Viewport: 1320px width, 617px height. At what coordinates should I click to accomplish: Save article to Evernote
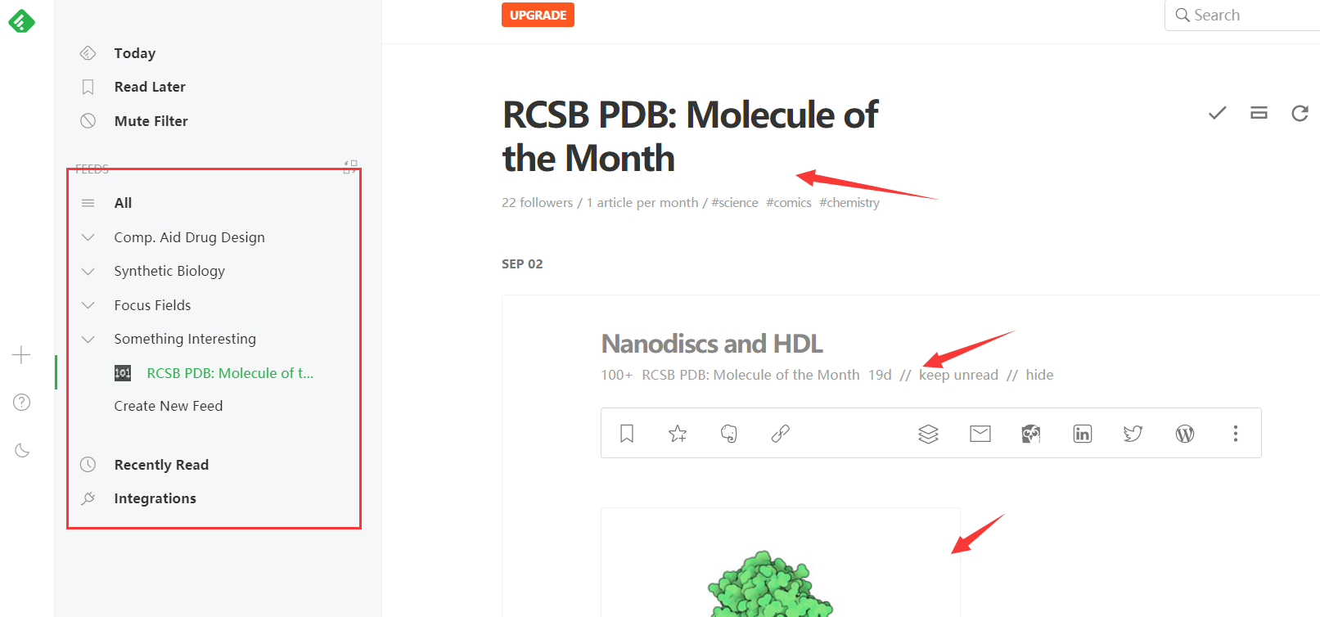(728, 434)
